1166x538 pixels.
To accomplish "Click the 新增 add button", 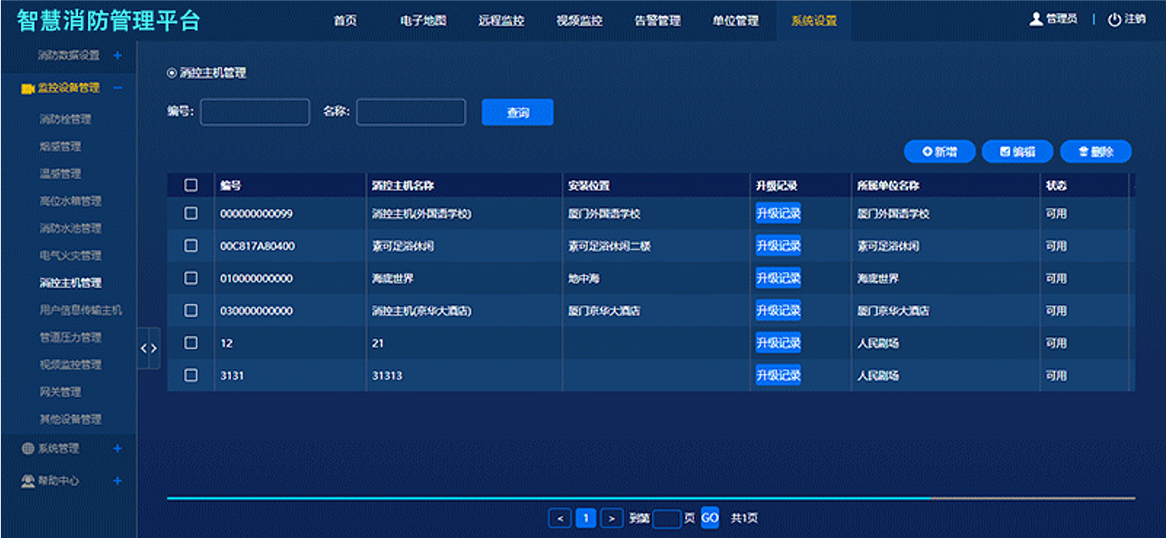I will 940,152.
